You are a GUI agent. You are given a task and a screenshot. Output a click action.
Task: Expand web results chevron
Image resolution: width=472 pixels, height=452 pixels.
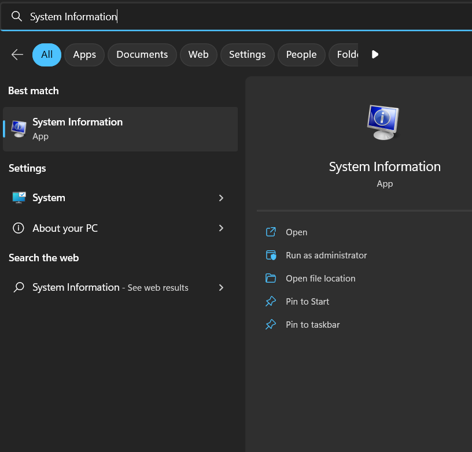pyautogui.click(x=221, y=287)
